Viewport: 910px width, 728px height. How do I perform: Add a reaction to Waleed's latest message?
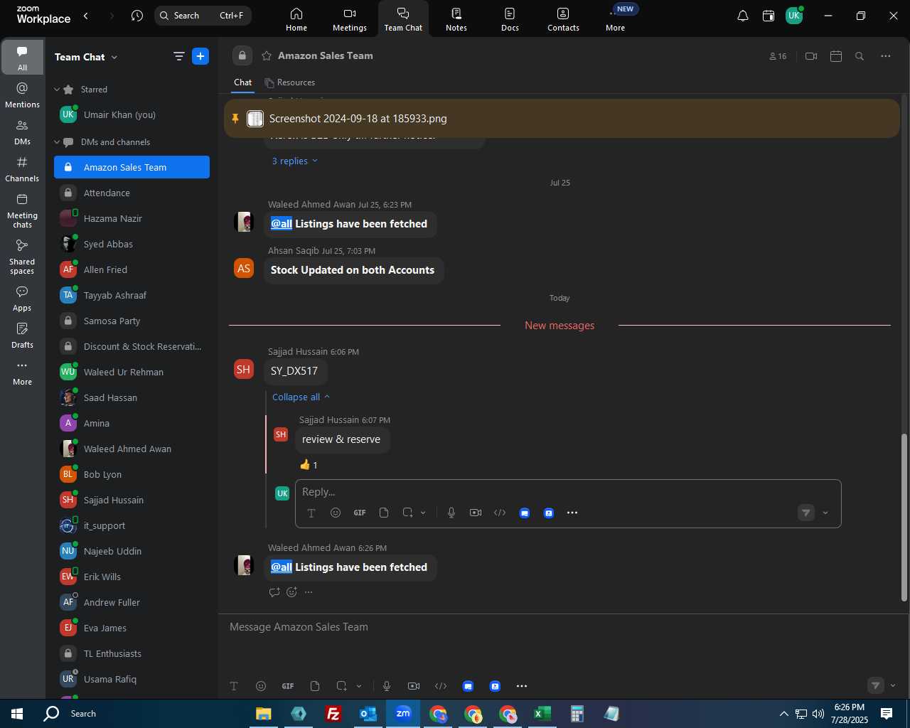291,592
